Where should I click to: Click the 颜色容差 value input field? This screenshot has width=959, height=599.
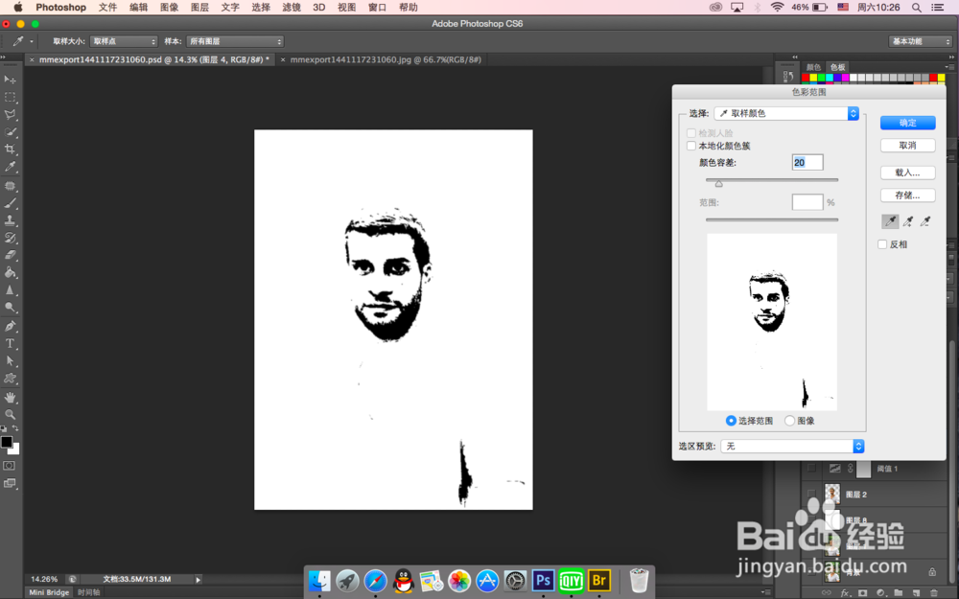coord(807,162)
